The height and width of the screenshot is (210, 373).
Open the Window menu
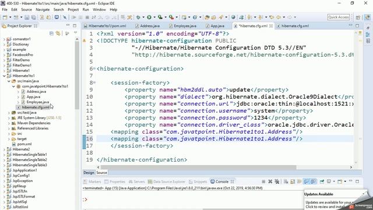tap(99, 9)
